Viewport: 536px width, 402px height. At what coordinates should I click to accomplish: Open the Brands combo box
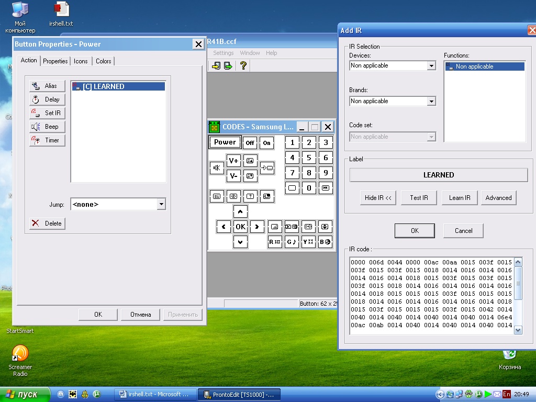pyautogui.click(x=431, y=102)
